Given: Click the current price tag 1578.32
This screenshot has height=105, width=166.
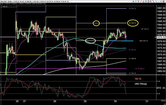Looking at the screenshot, I should tap(161, 37).
